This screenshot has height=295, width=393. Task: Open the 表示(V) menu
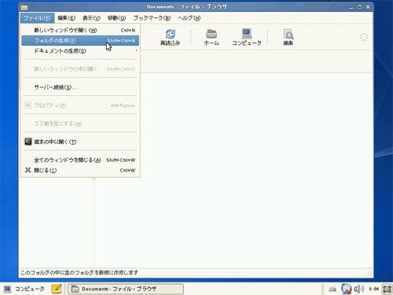[x=91, y=18]
